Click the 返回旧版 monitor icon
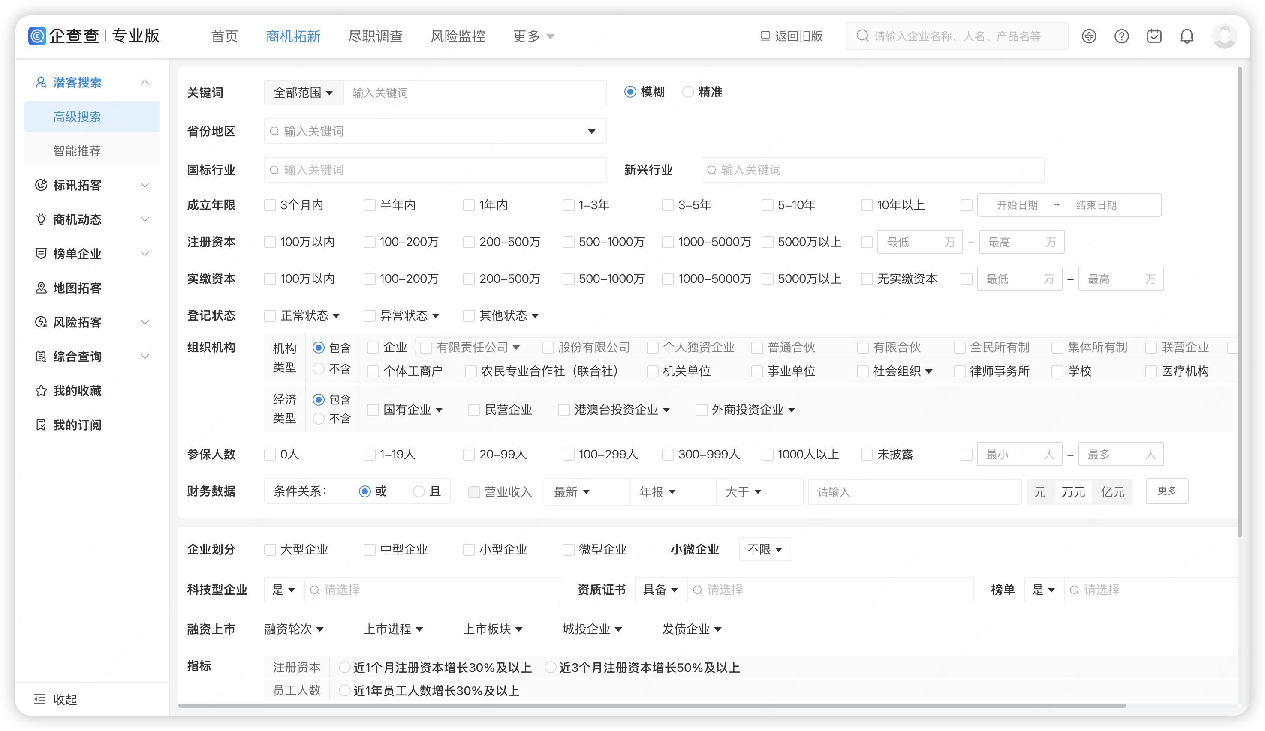The width and height of the screenshot is (1265, 731). (x=765, y=36)
